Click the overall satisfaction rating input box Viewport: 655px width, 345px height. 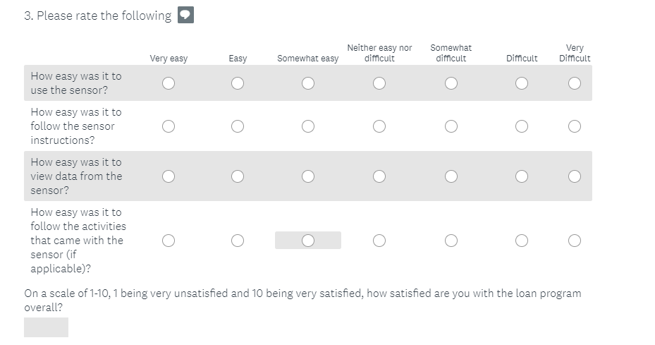46,327
